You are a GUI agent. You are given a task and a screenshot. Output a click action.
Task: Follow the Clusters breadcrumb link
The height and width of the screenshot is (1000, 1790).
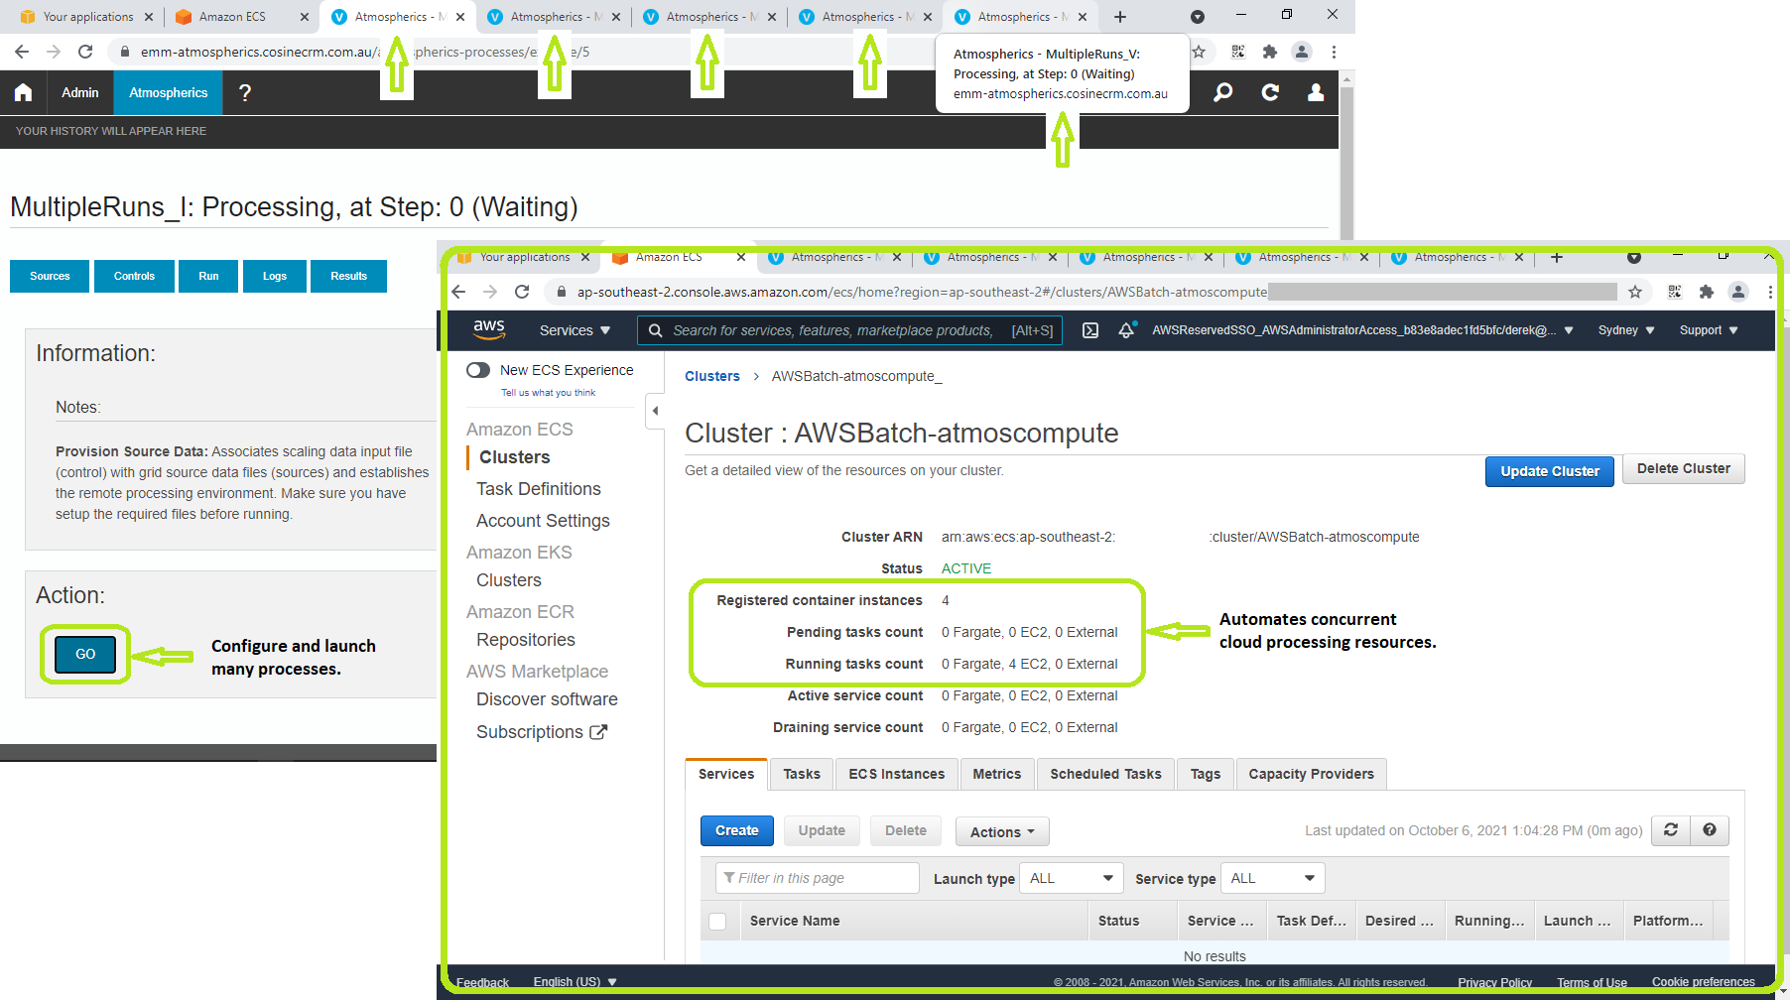pyautogui.click(x=712, y=376)
